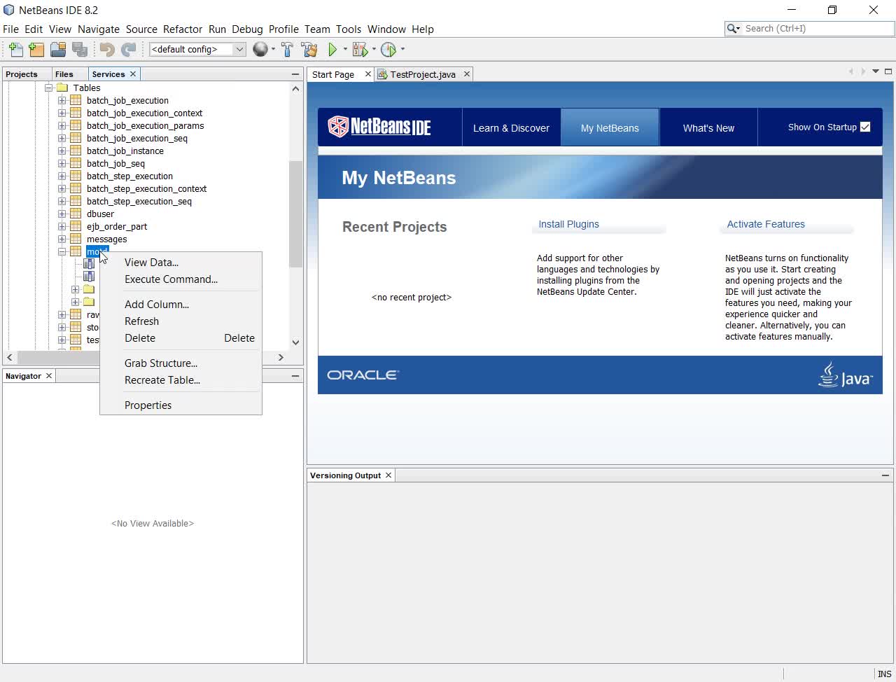Open the browser selection dropdown arrow
Screen dimensions: 896x682
(x=273, y=49)
